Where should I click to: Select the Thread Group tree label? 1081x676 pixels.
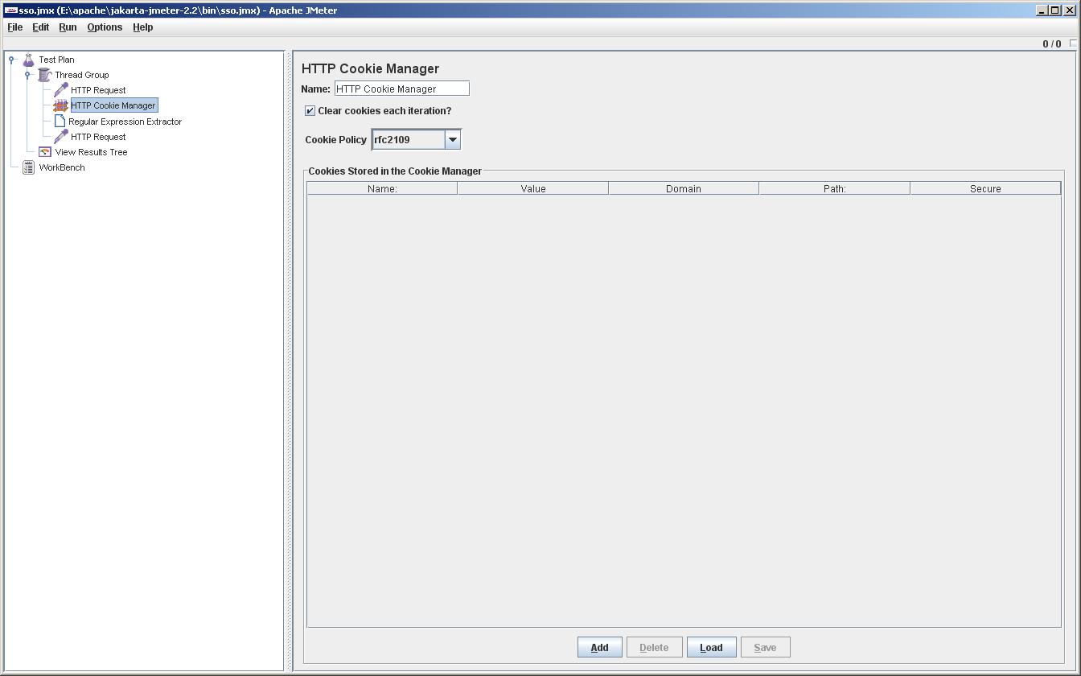tap(82, 75)
